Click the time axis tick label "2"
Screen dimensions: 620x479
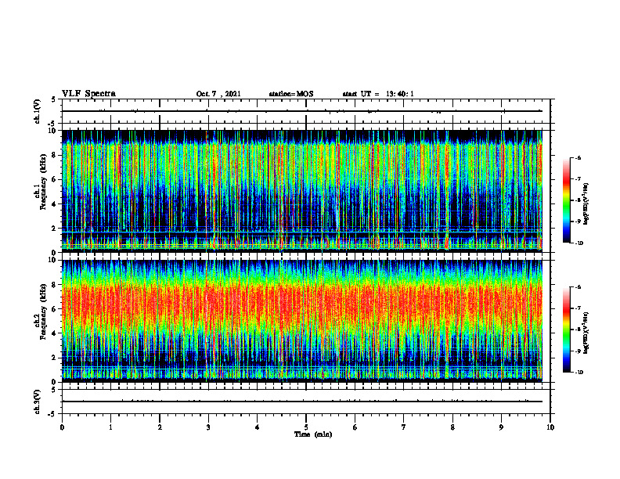pos(160,427)
